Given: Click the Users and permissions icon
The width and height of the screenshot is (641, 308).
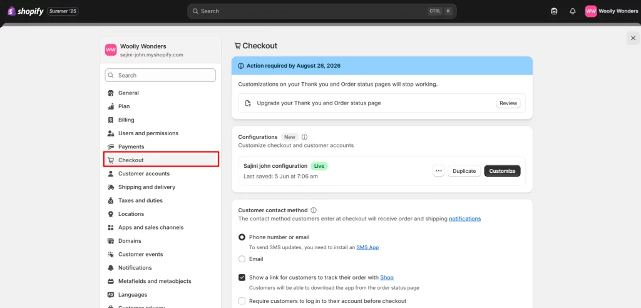Looking at the screenshot, I should (x=110, y=133).
